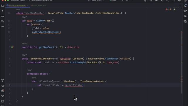Click the todo_name resource reference

[112, 62]
